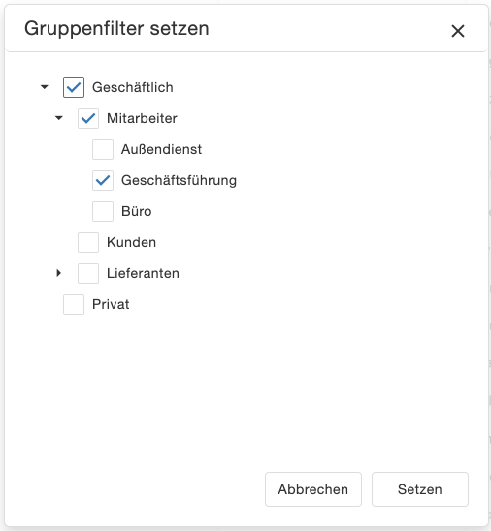Screen dimensions: 491x531
Task: Enable the Privat checkbox
Action: [74, 304]
